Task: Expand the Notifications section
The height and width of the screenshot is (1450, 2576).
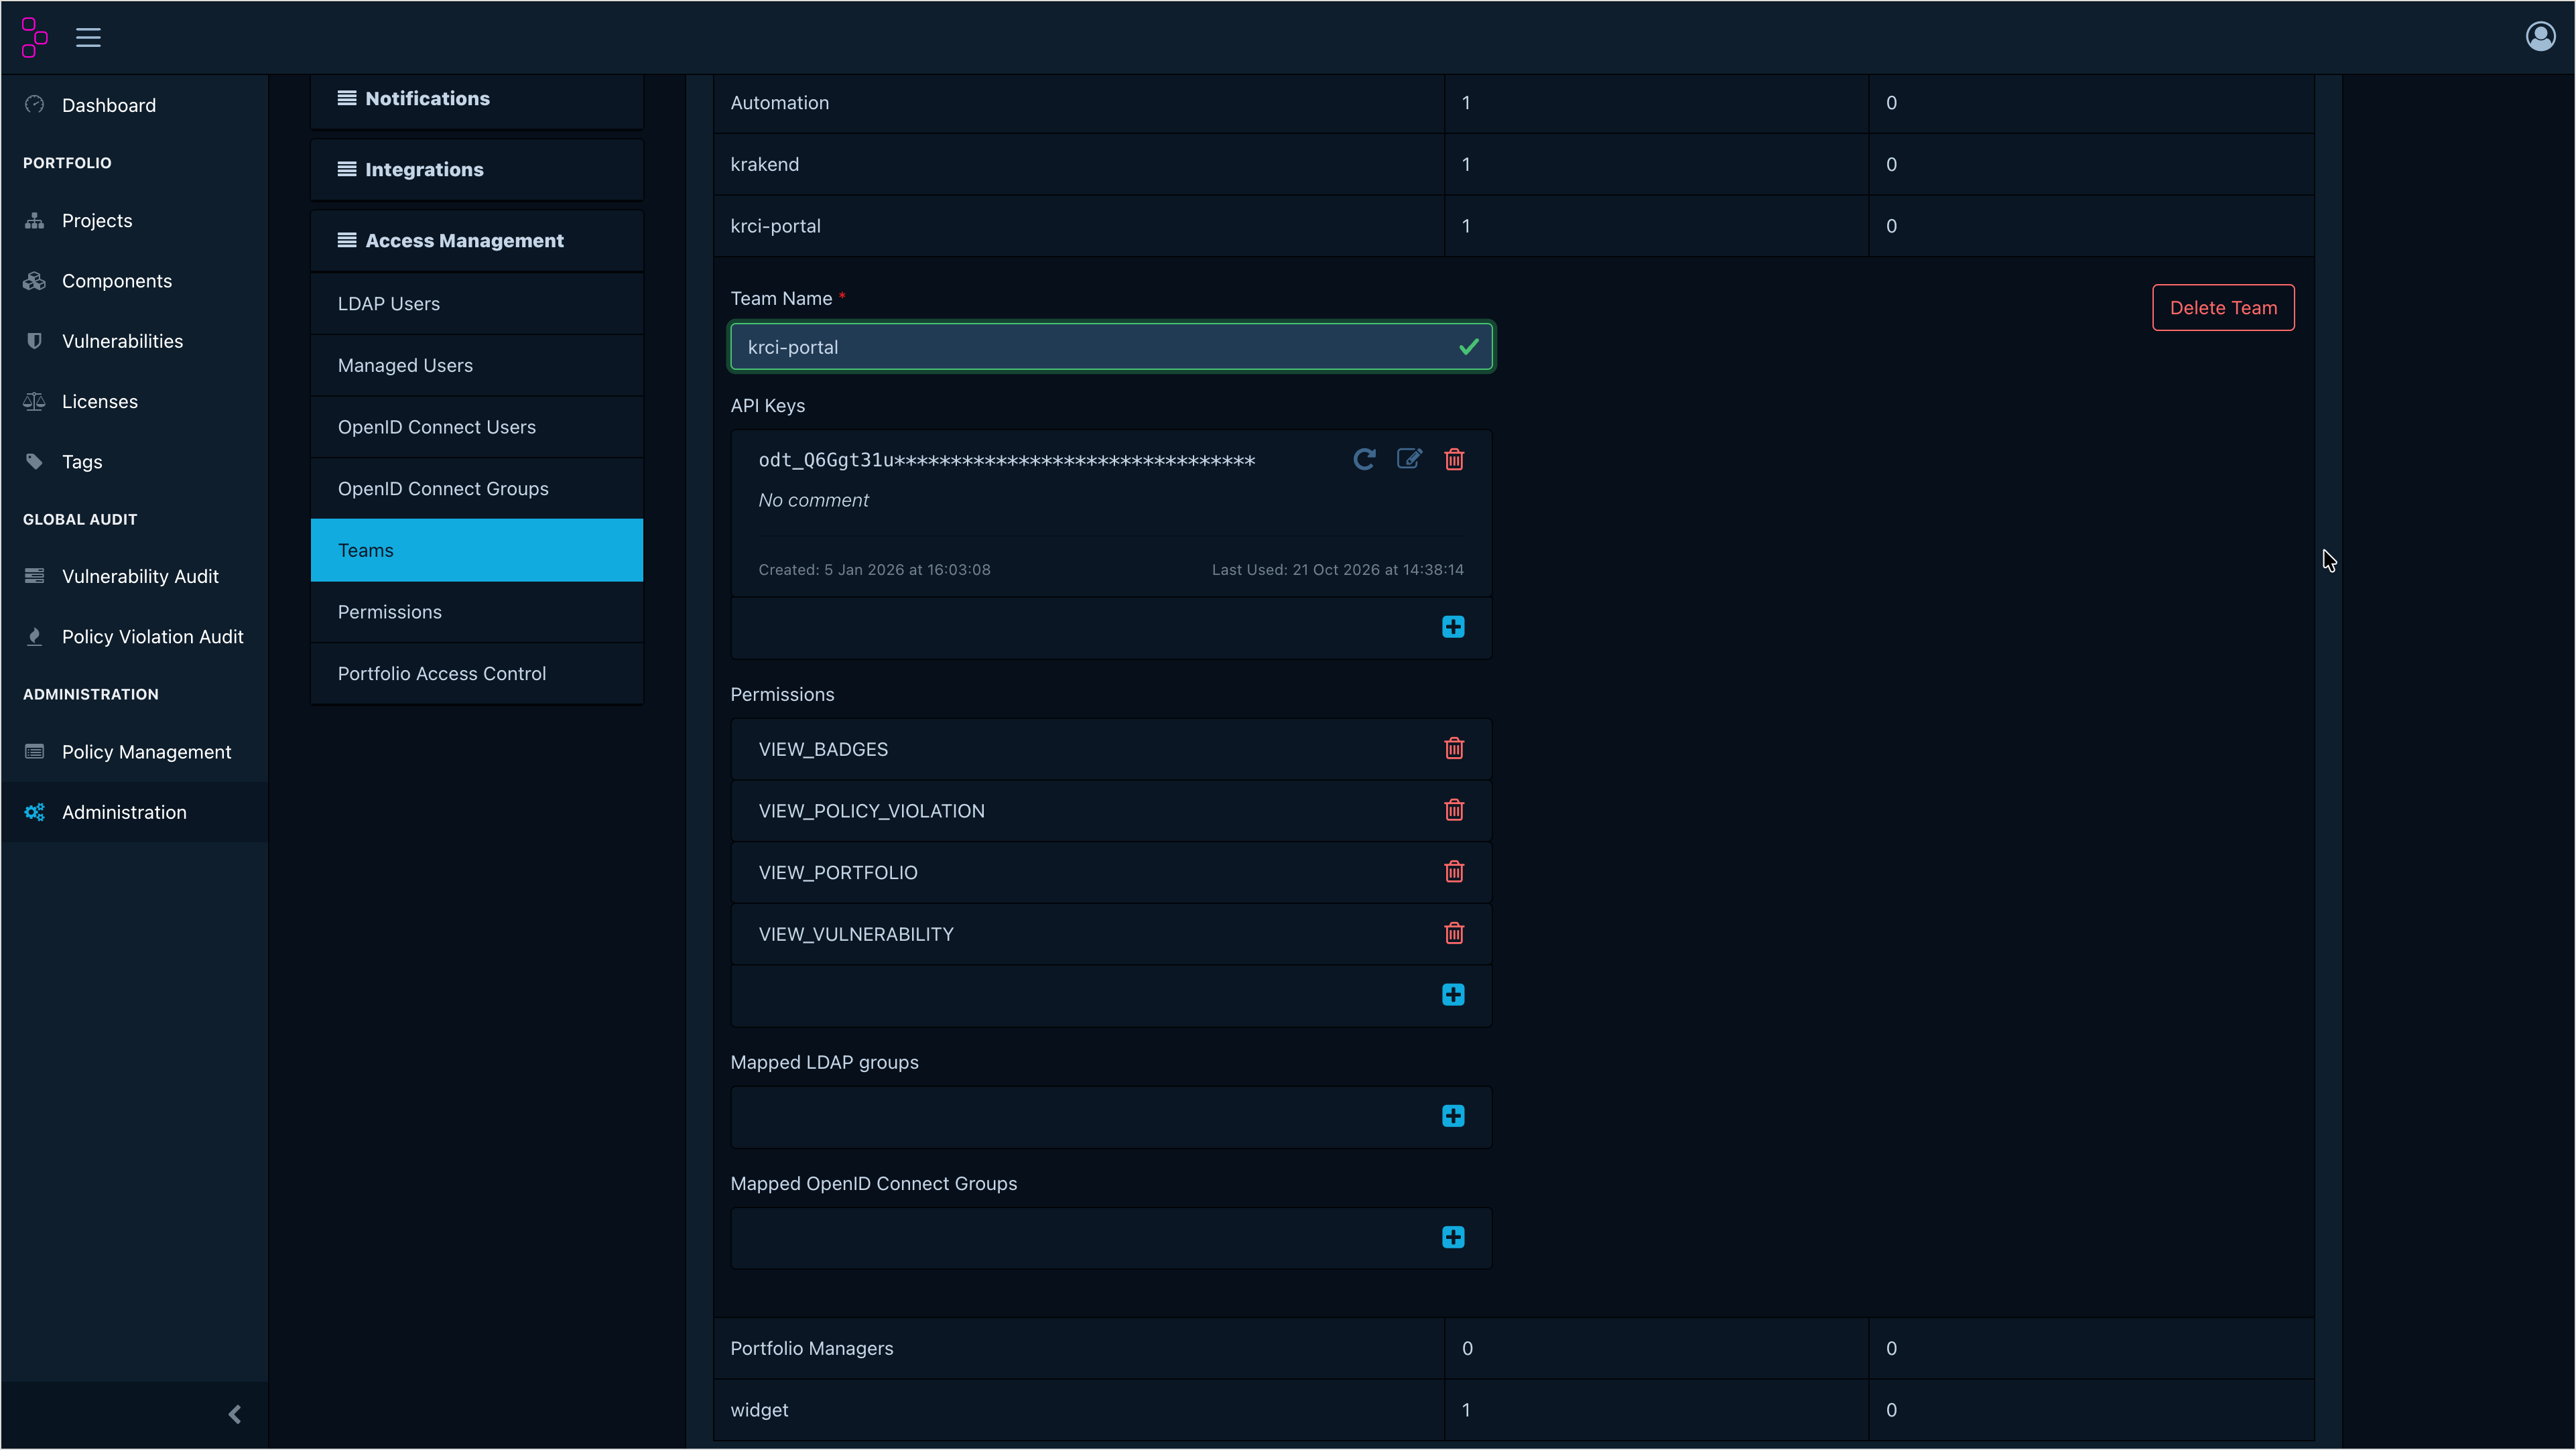Action: pyautogui.click(x=477, y=99)
